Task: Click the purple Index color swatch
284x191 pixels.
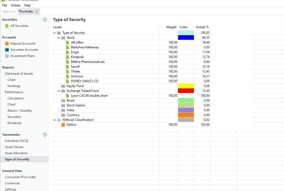Action: click(x=186, y=110)
